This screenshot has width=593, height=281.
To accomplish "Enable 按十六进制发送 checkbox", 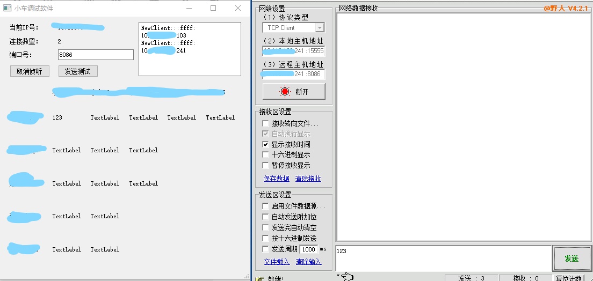I will [265, 238].
